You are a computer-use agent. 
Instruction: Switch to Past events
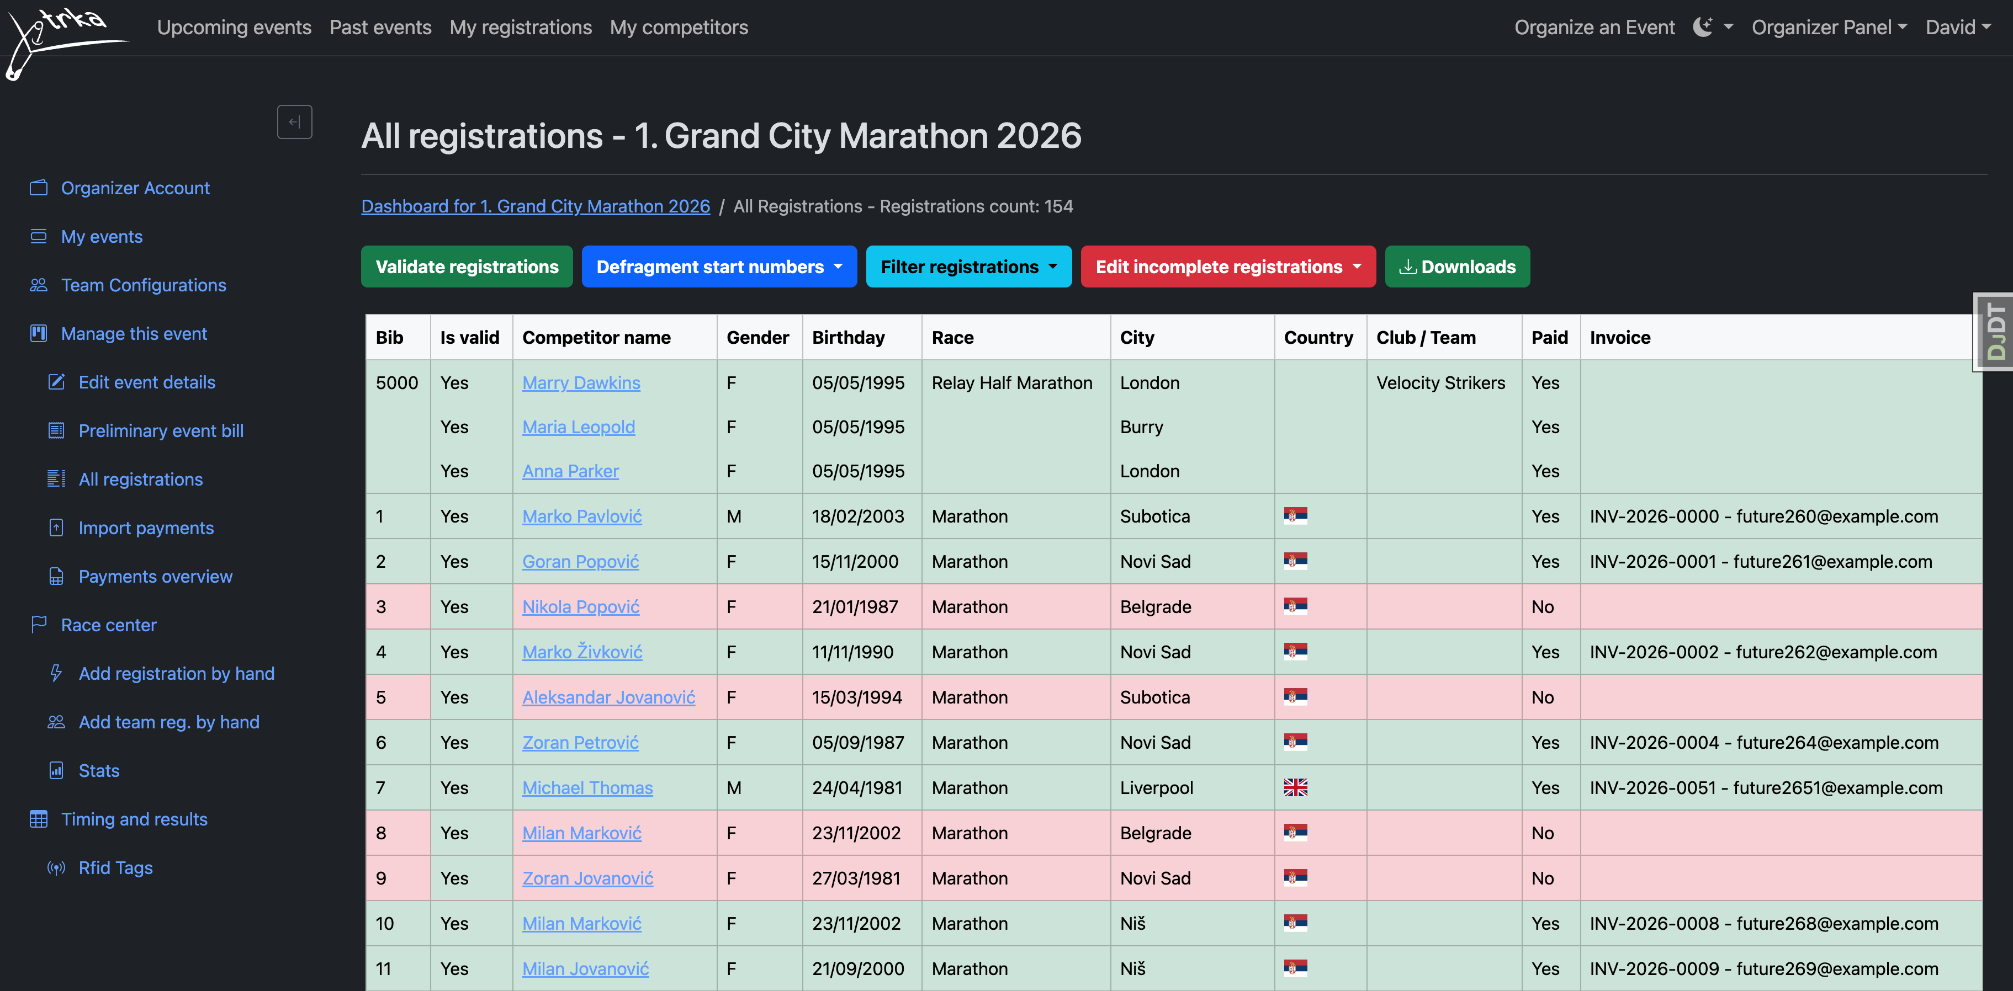coord(380,26)
